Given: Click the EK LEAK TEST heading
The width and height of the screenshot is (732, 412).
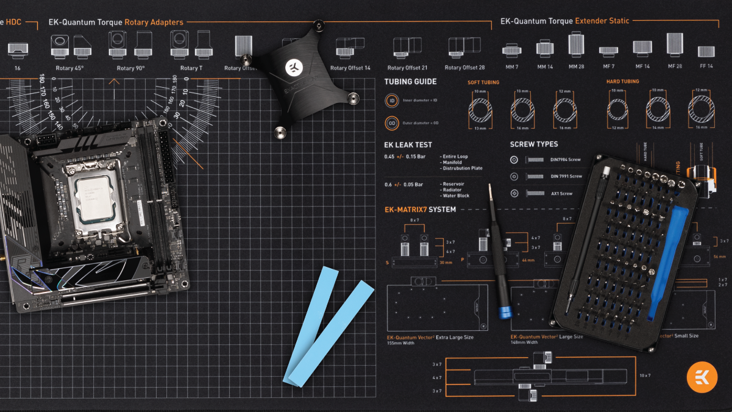Looking at the screenshot, I should [x=408, y=145].
